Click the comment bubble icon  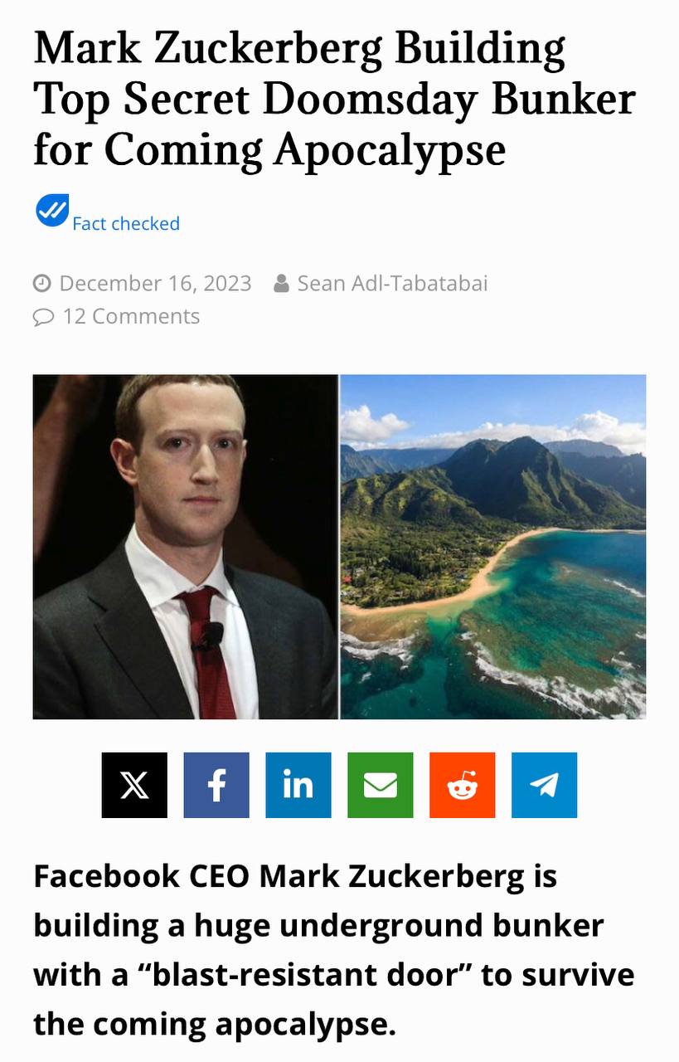[x=43, y=317]
